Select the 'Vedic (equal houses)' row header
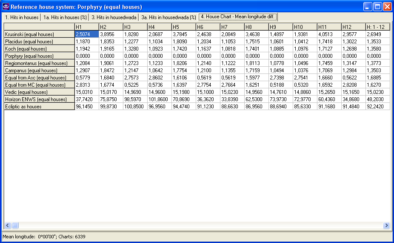The image size is (394, 243). coord(40,92)
